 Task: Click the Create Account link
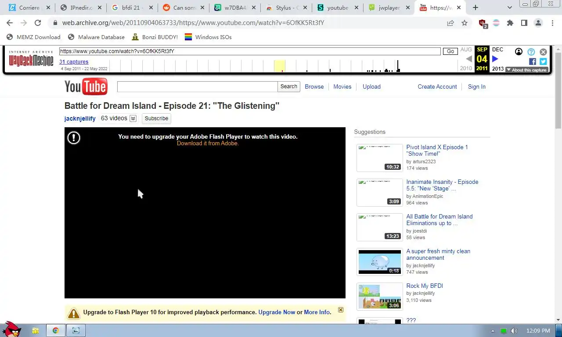pos(437,86)
